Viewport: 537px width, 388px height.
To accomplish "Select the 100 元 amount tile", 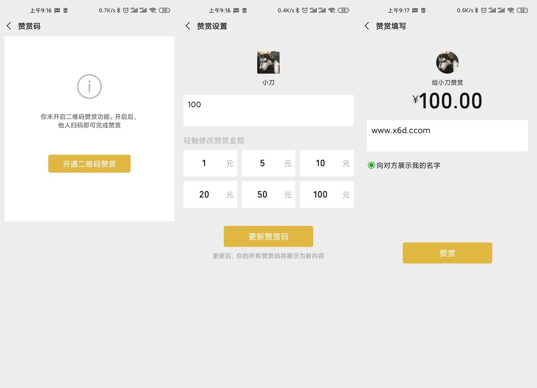I will click(326, 195).
